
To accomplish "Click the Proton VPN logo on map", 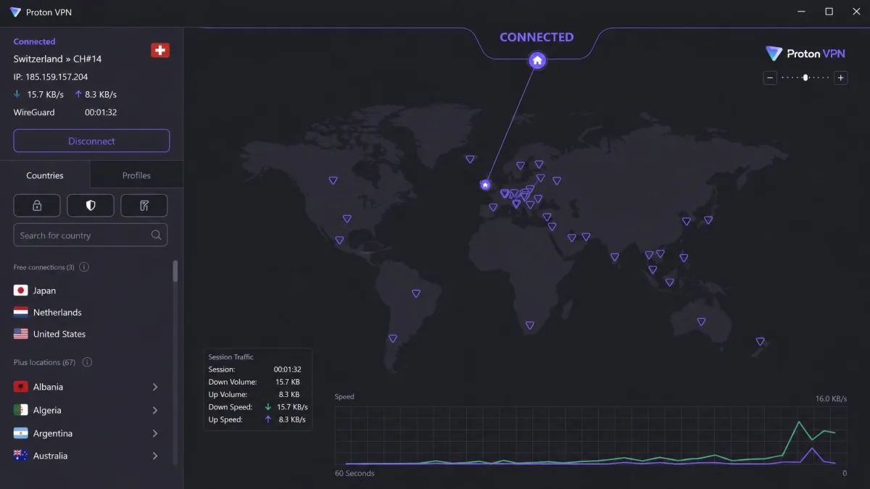I will pos(805,54).
